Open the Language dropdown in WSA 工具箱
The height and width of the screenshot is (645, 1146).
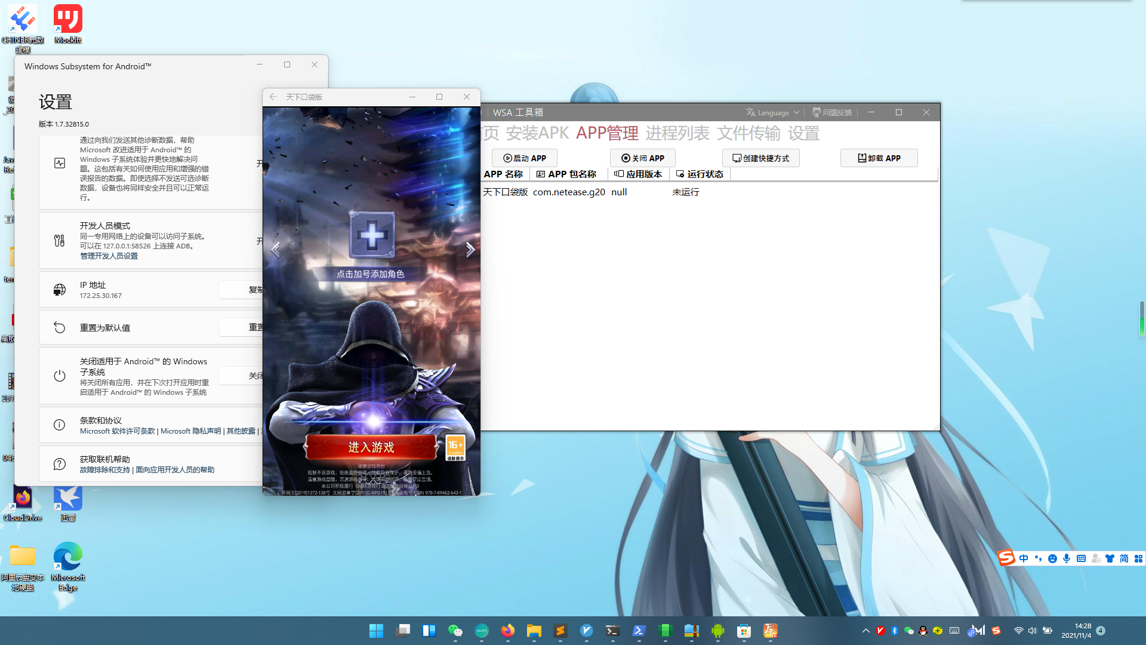point(772,112)
